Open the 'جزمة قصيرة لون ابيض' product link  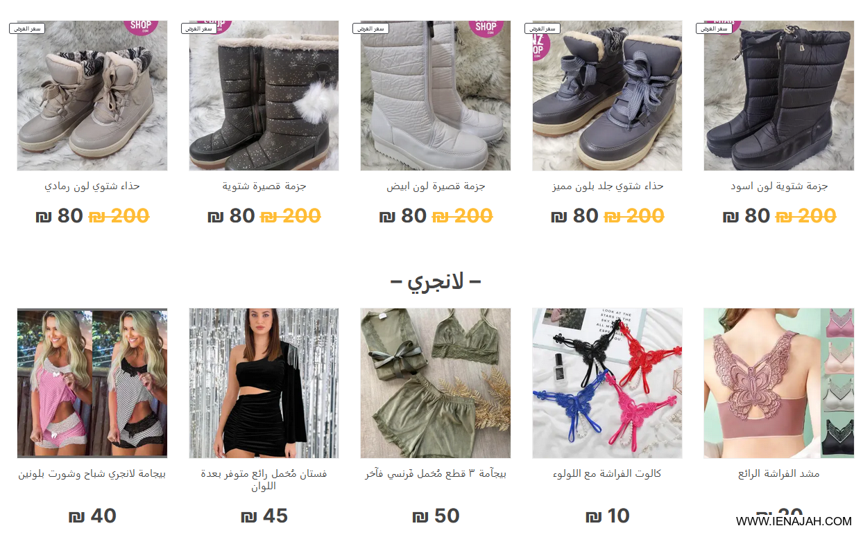pos(436,186)
